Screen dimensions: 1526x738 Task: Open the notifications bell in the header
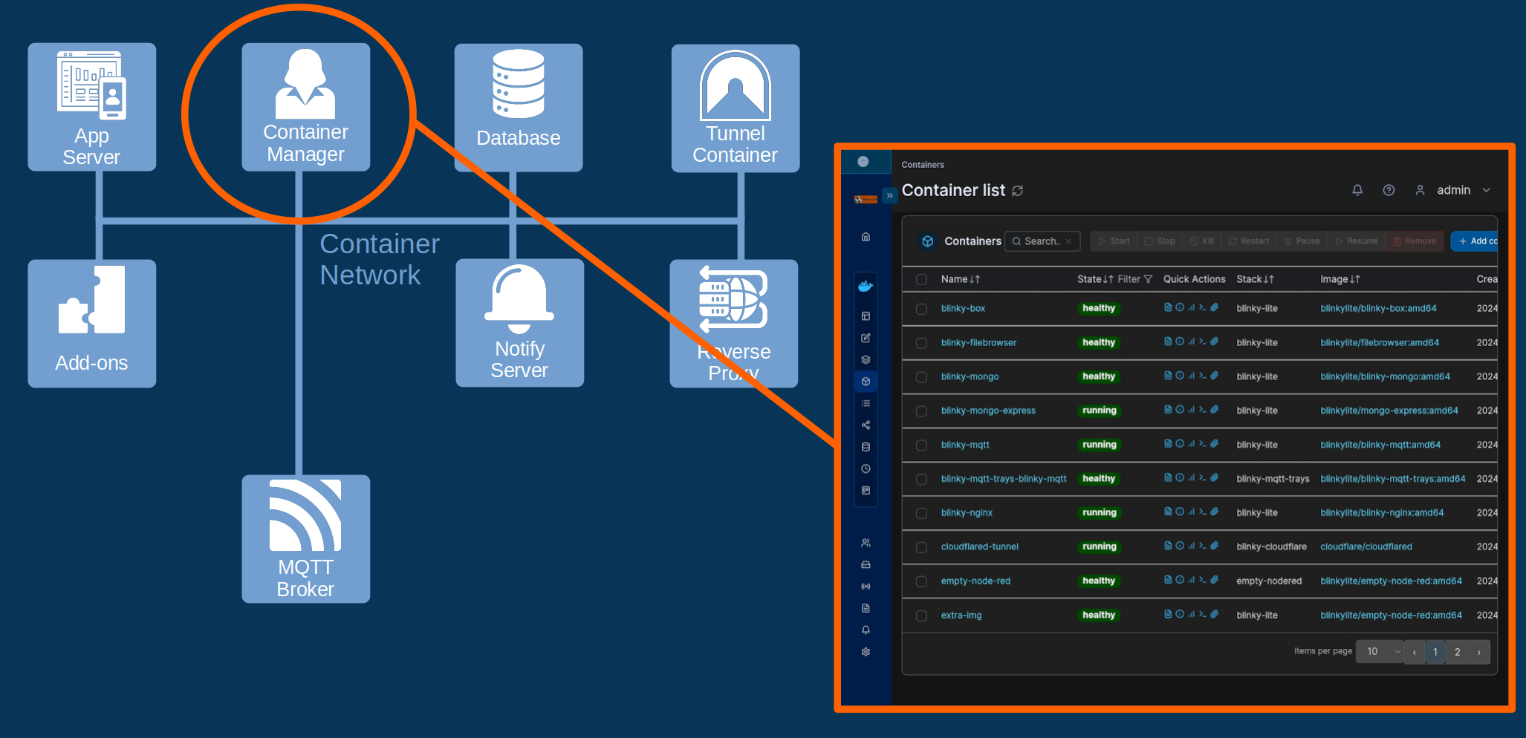(x=1357, y=190)
